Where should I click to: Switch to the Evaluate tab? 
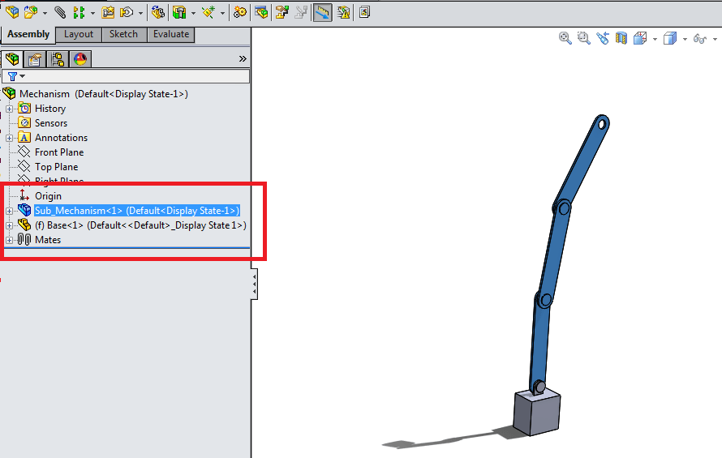(x=171, y=34)
